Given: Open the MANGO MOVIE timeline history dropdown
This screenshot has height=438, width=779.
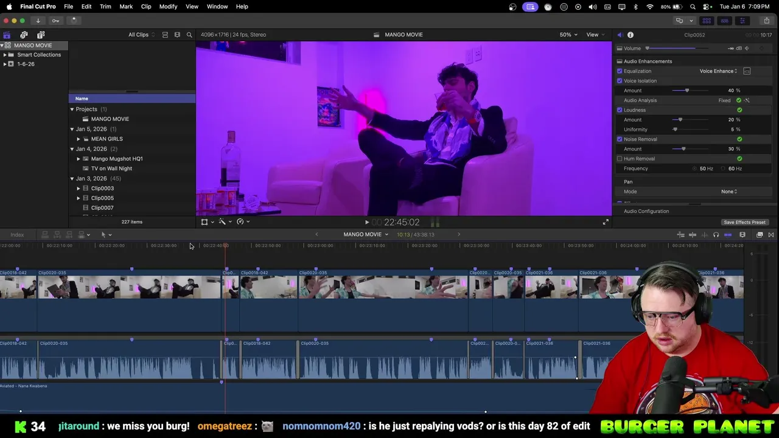Looking at the screenshot, I should click(366, 234).
